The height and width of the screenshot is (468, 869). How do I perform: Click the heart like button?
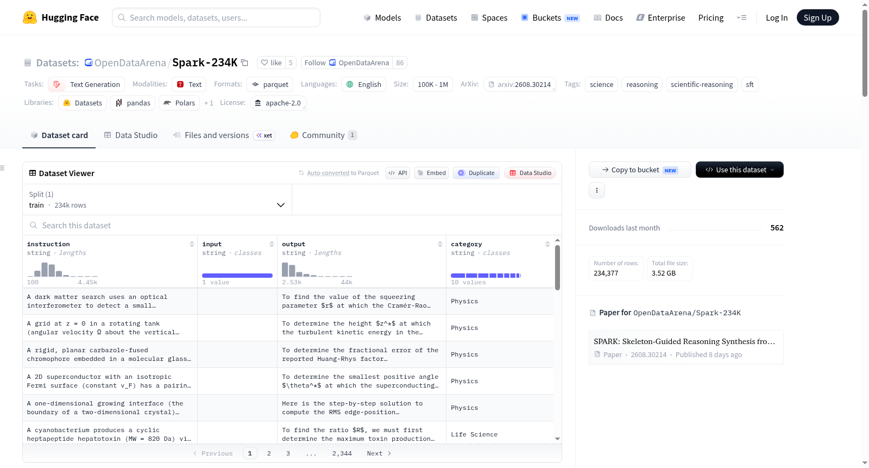271,63
